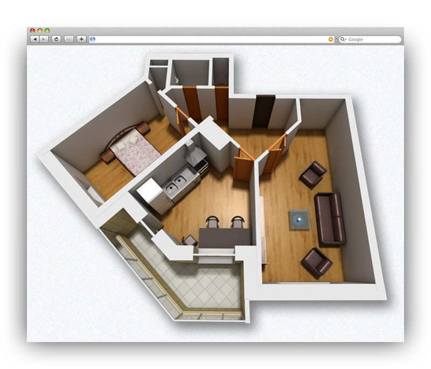
Task: Go forward with the forward arrow
Action: [x=44, y=39]
